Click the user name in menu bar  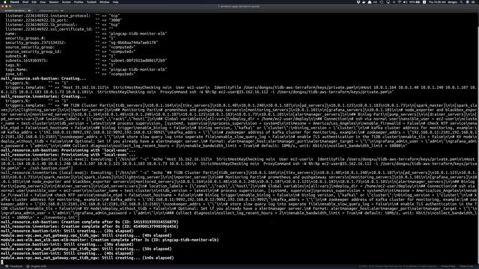453,1
